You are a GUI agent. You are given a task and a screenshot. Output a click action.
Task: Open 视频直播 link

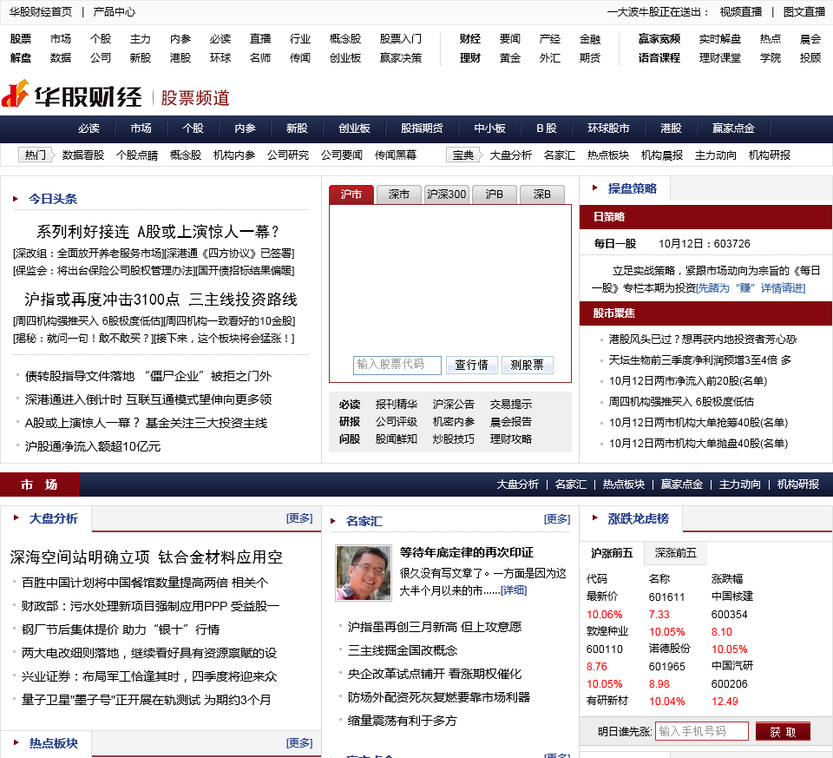[x=740, y=11]
